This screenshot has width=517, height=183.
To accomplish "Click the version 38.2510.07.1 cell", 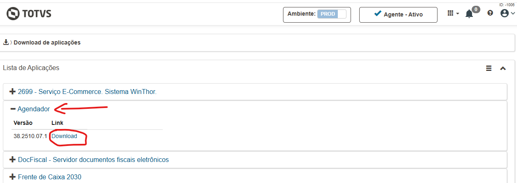I will (30, 136).
